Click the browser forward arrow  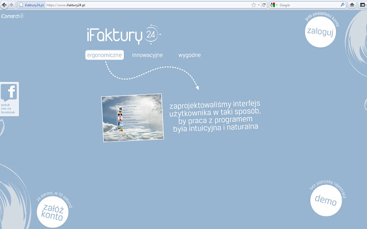tap(11, 5)
